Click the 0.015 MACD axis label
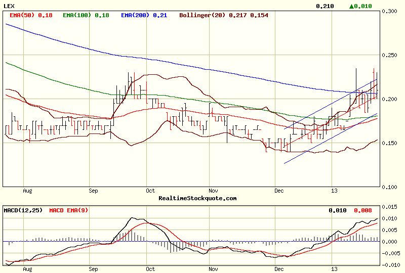405x273 pixels. [x=389, y=207]
